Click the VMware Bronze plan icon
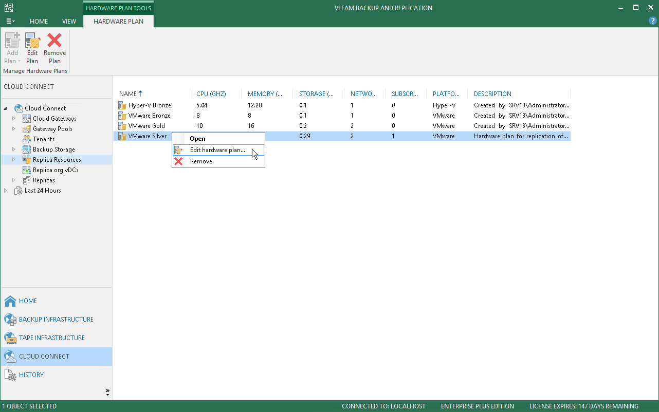This screenshot has width=659, height=412. [x=122, y=116]
